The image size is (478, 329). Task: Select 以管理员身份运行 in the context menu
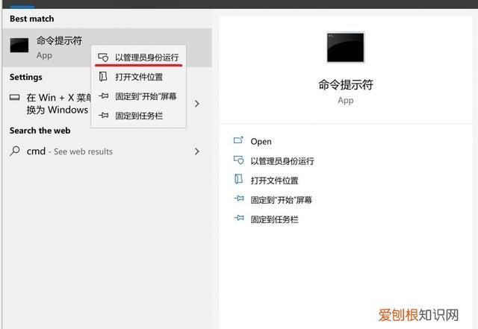(x=138, y=57)
